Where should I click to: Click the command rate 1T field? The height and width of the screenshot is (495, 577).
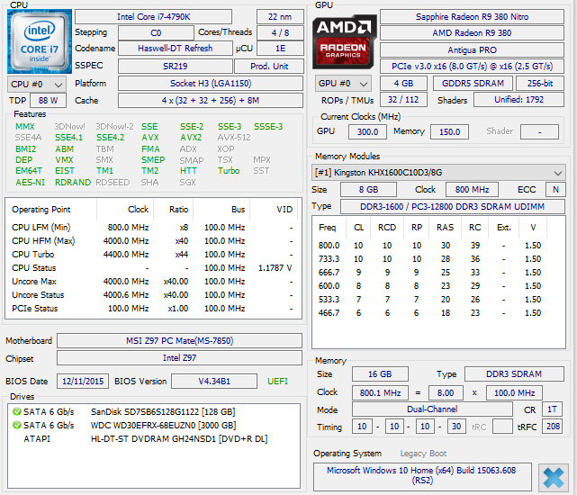tap(552, 409)
